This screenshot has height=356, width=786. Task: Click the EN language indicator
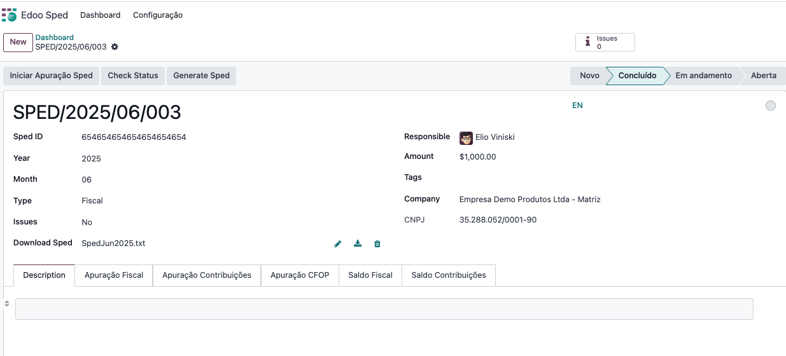point(577,106)
